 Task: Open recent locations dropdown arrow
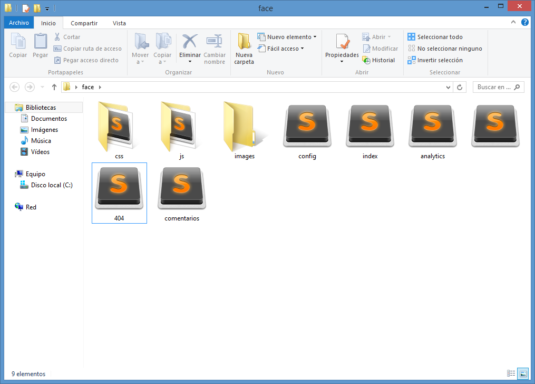pyautogui.click(x=42, y=87)
